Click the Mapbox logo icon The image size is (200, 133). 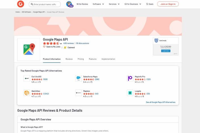click(79, 93)
